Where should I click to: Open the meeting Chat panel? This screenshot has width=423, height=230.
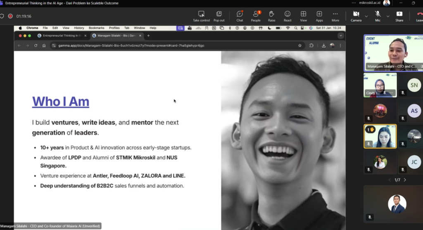coord(240,16)
